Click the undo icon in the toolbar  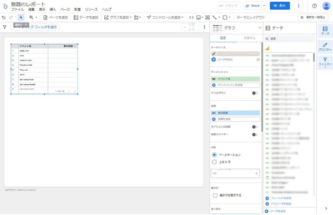tap(3, 17)
